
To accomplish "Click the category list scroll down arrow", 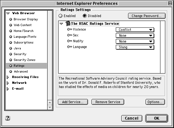I will pos(50,107).
